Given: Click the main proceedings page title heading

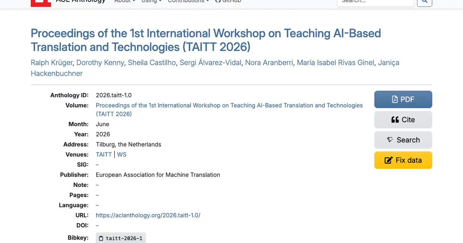Looking at the screenshot, I should click(206, 40).
